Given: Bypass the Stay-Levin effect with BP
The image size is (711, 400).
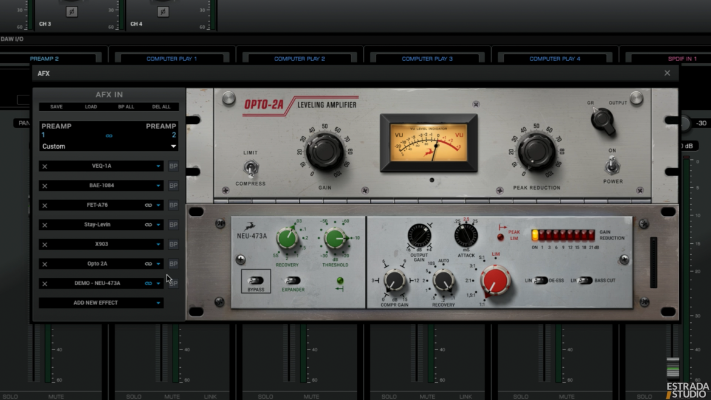Looking at the screenshot, I should [x=173, y=225].
